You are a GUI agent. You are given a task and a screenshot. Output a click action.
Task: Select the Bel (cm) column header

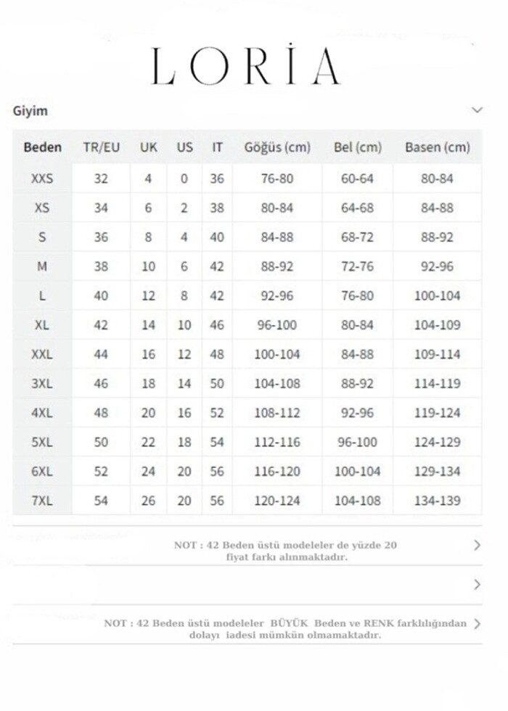(357, 147)
